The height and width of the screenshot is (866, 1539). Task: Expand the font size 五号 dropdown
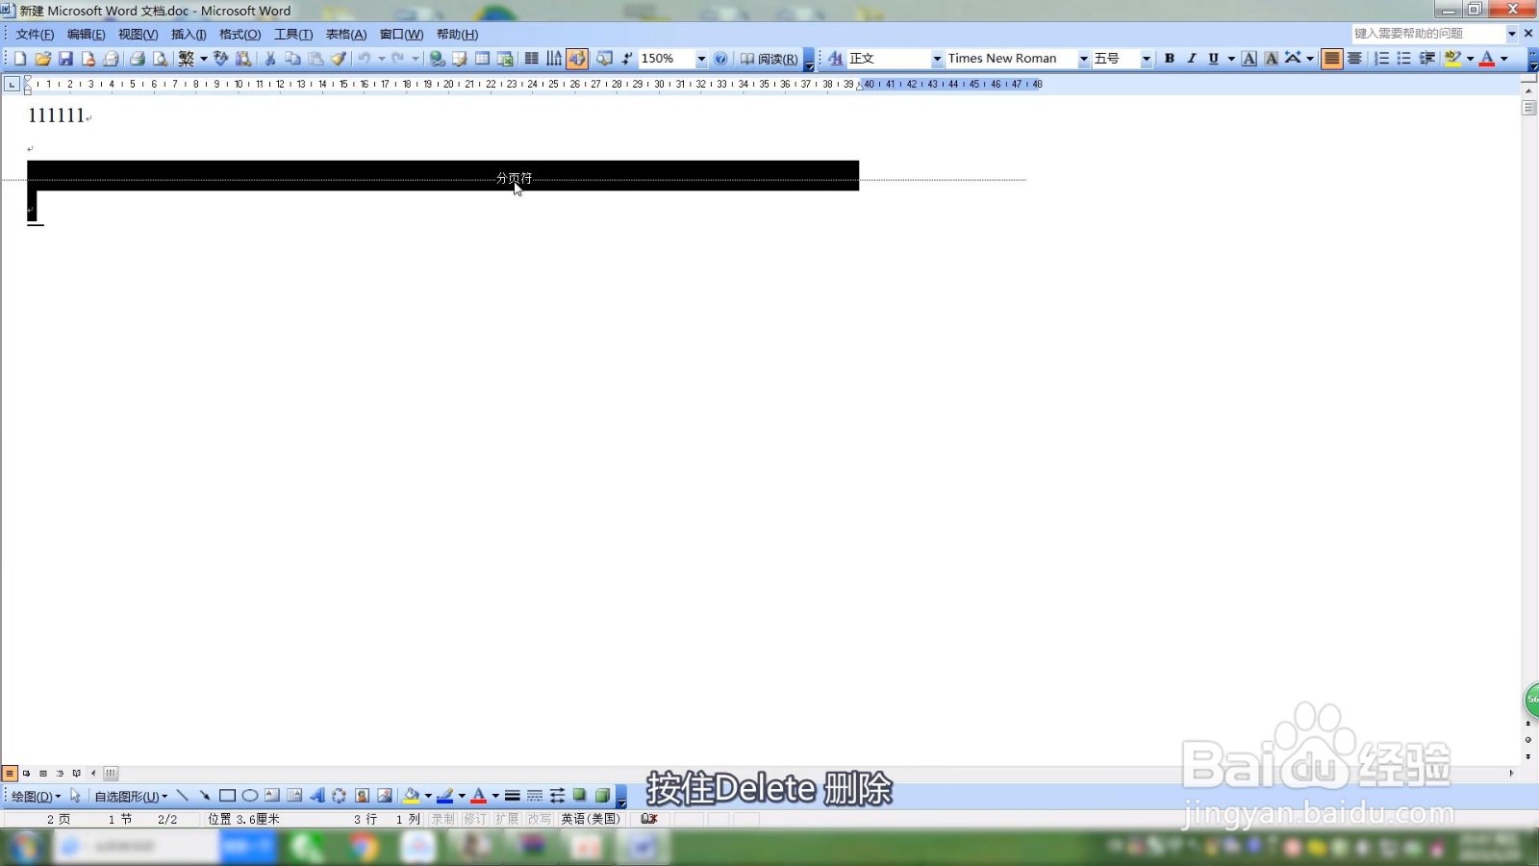1146,59
